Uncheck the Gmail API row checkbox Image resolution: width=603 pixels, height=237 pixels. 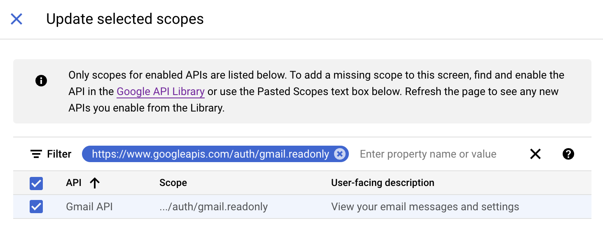pos(36,207)
